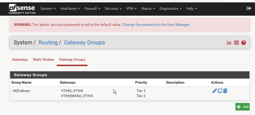Click the VTIHQWAN2_VTIV4 gateway entry
Screen dimensions: 255x115
point(77,96)
